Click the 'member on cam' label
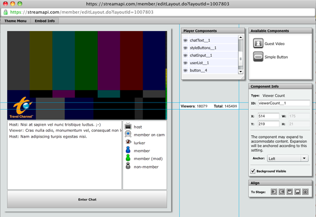 [x=149, y=135]
